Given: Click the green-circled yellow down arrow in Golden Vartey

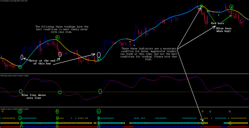Looking at the screenshot, I should [57, 111].
